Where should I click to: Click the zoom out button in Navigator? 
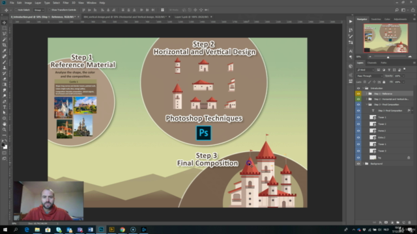coord(370,57)
